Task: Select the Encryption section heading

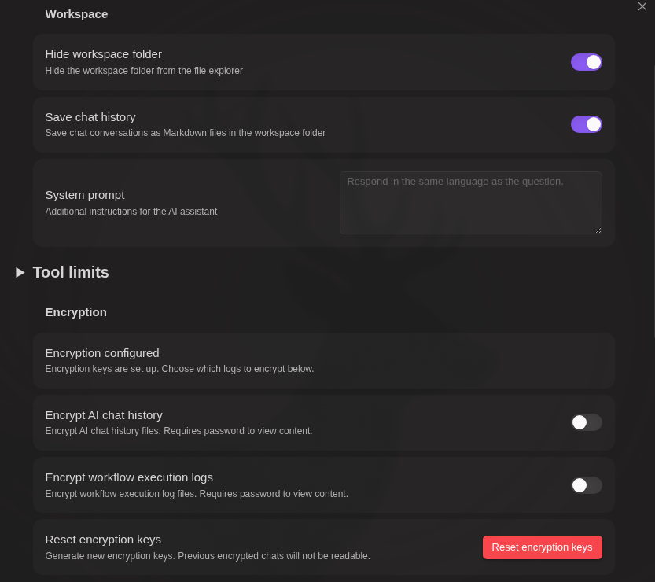Action: point(76,312)
